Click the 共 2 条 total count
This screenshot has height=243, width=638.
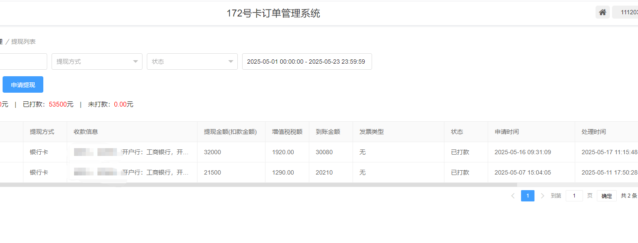pos(629,196)
